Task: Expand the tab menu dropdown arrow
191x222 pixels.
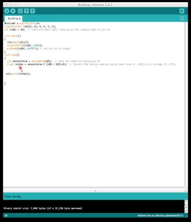Action: 182,18
